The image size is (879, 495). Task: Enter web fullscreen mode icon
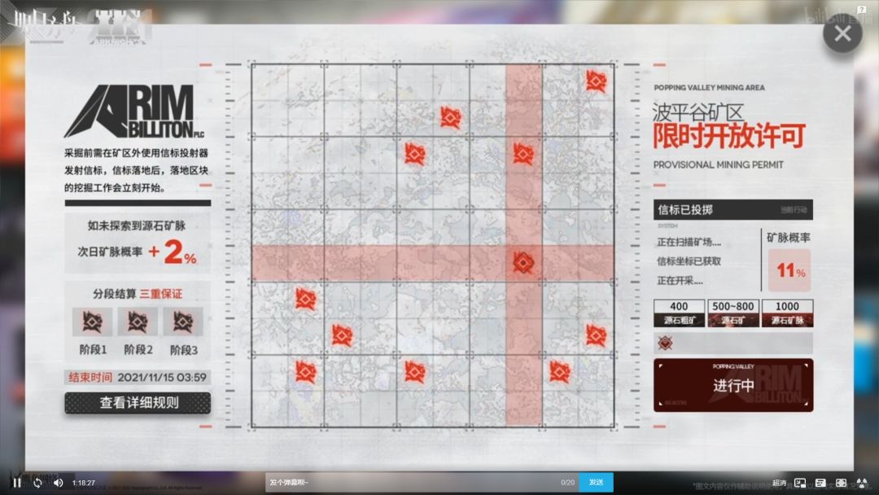pos(841,483)
